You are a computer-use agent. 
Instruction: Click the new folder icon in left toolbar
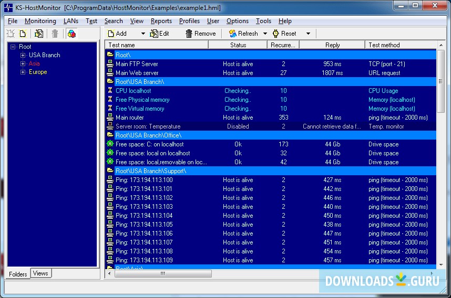11,34
